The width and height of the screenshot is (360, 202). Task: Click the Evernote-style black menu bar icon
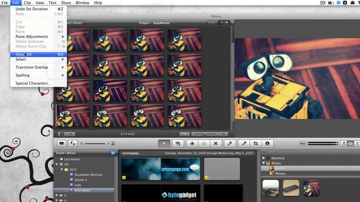(345, 3)
